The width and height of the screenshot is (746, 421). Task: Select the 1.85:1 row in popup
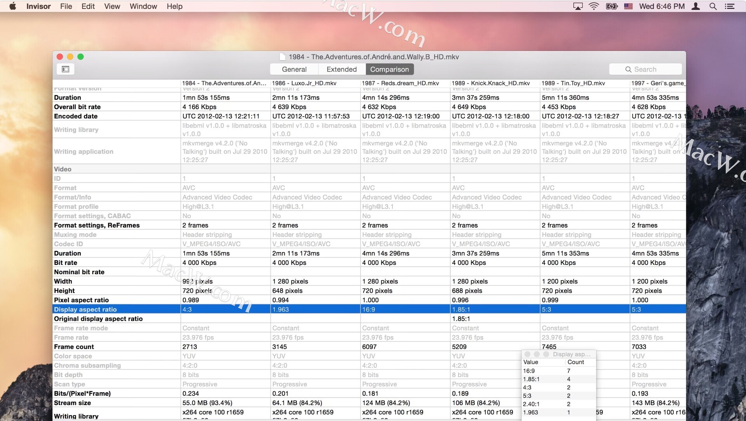pyautogui.click(x=559, y=379)
